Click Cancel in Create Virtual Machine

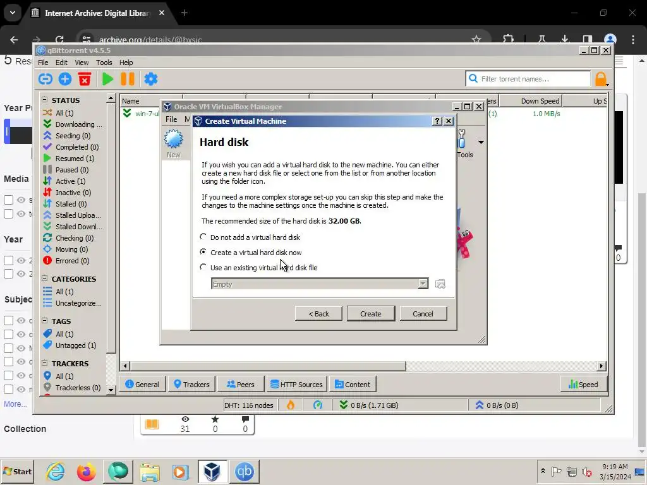point(423,314)
